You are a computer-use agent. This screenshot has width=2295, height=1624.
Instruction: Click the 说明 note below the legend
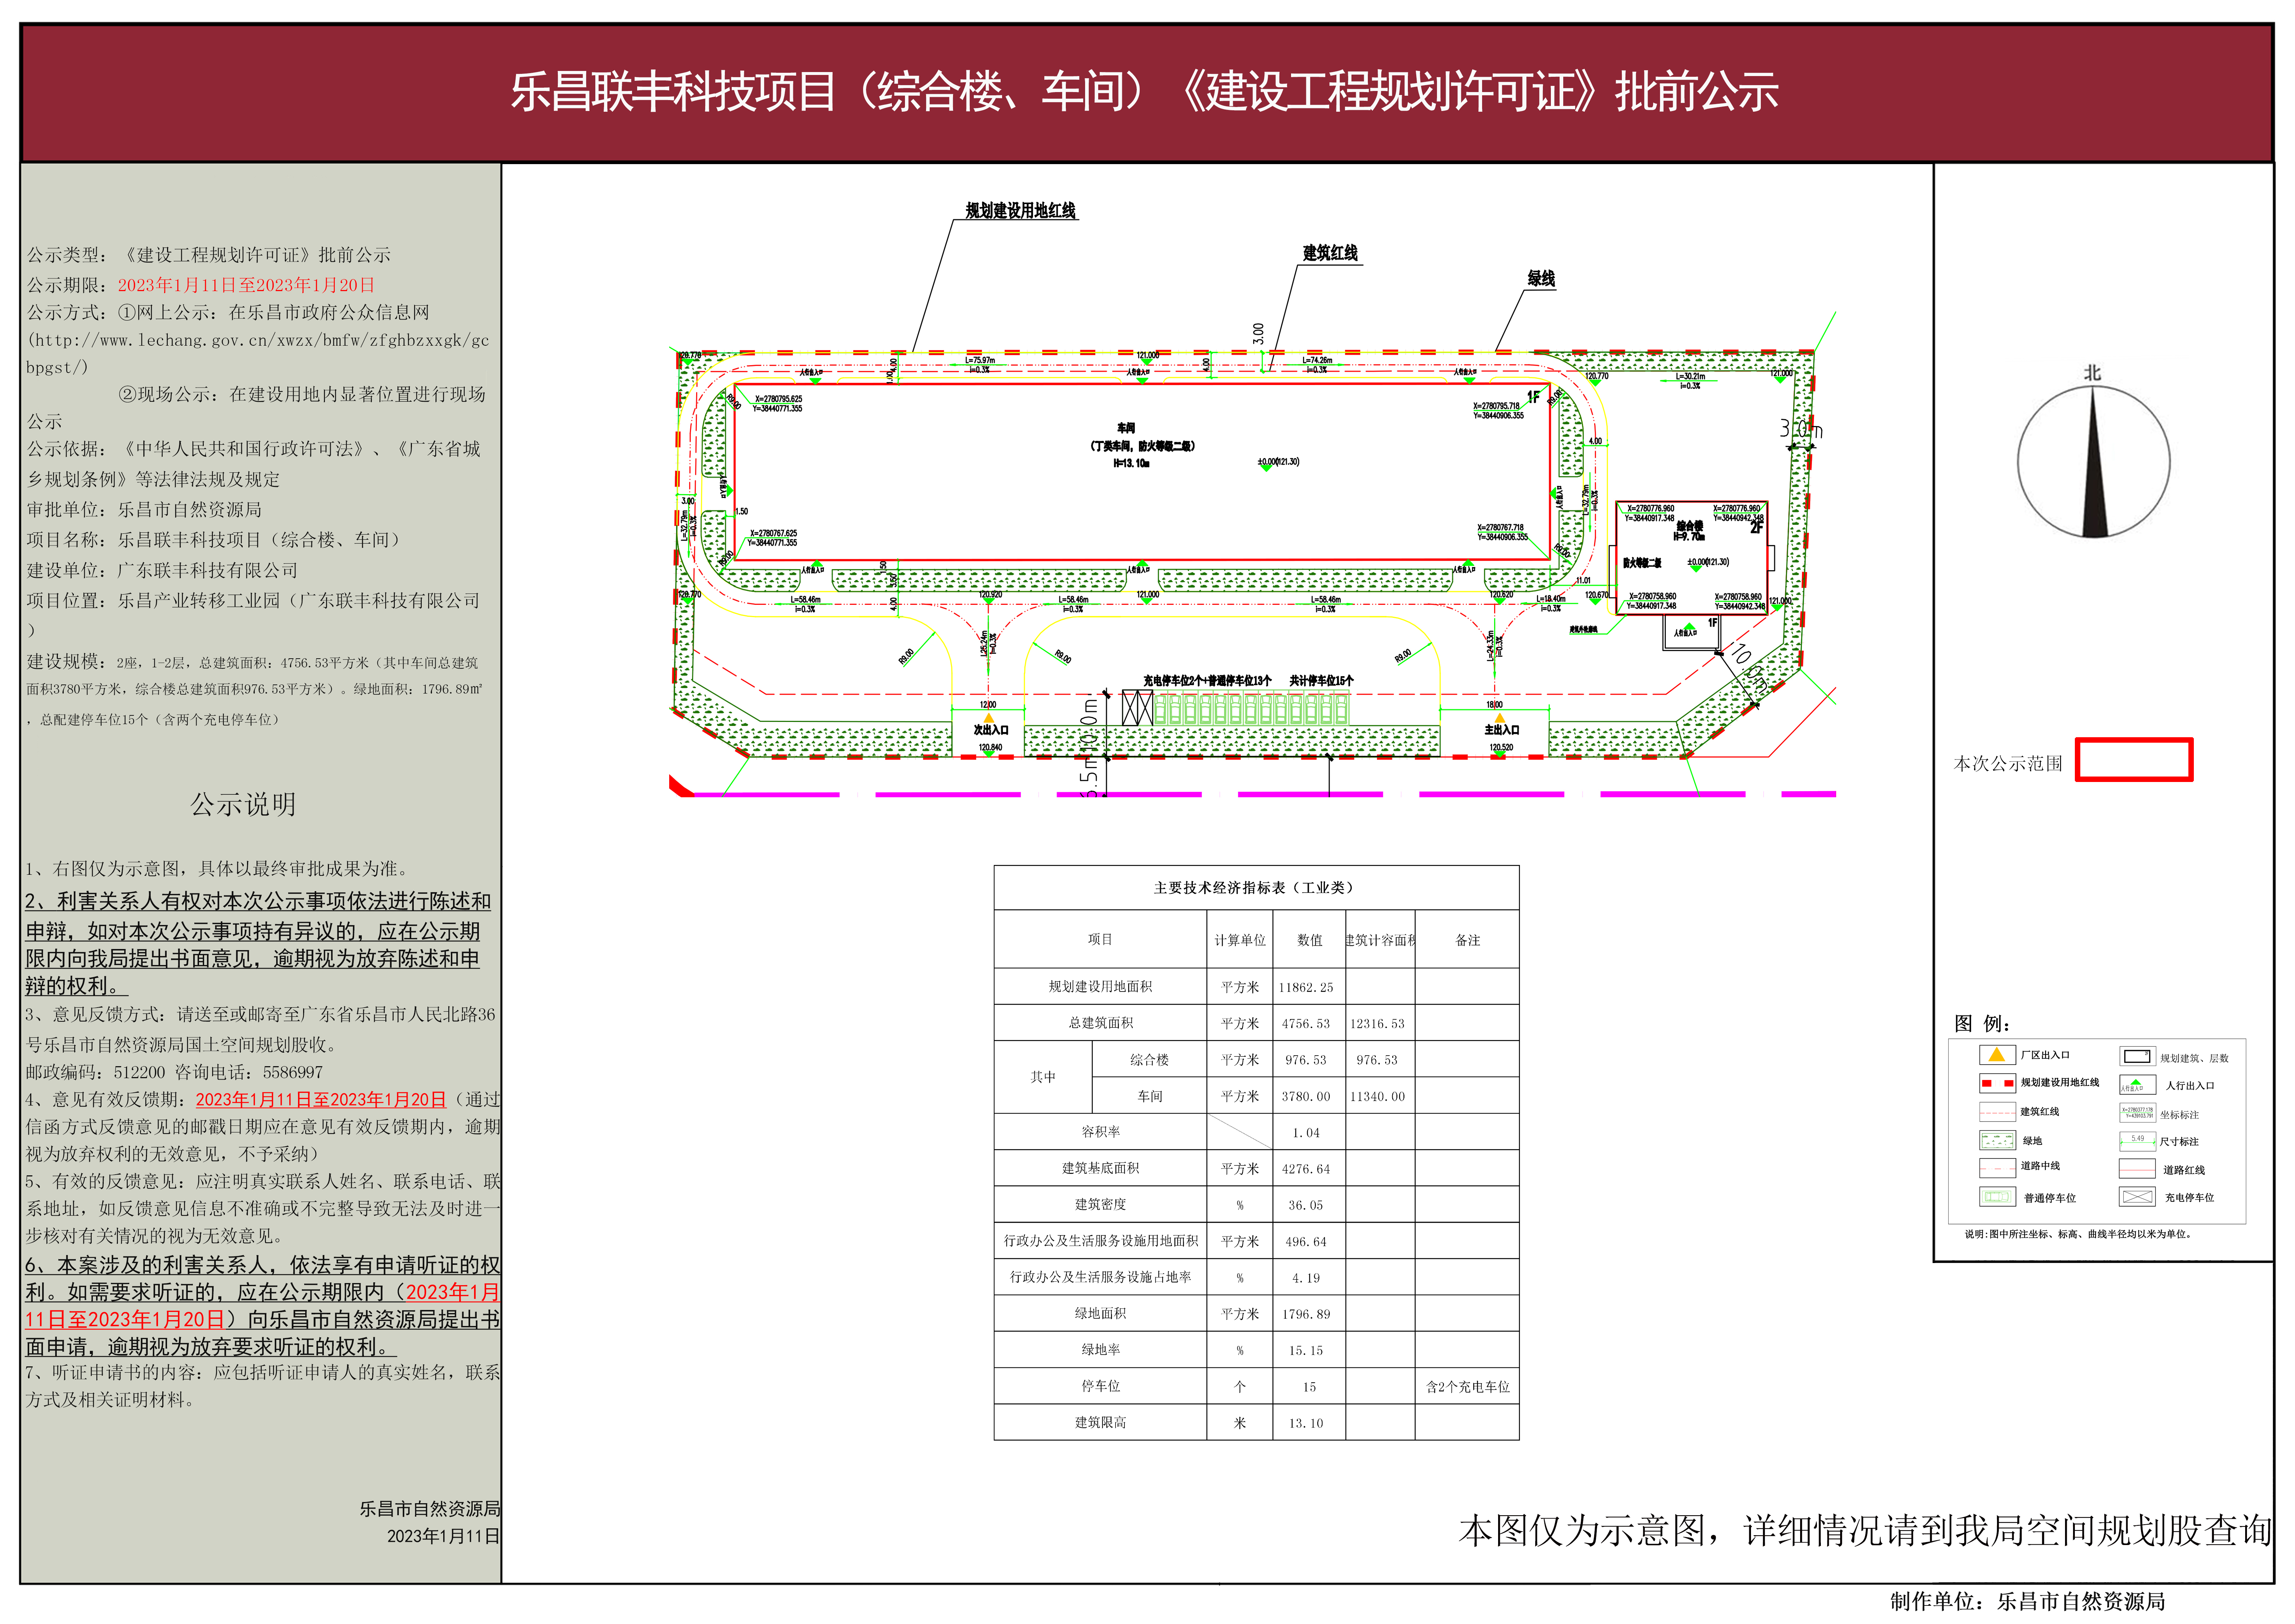[x=2078, y=1234]
